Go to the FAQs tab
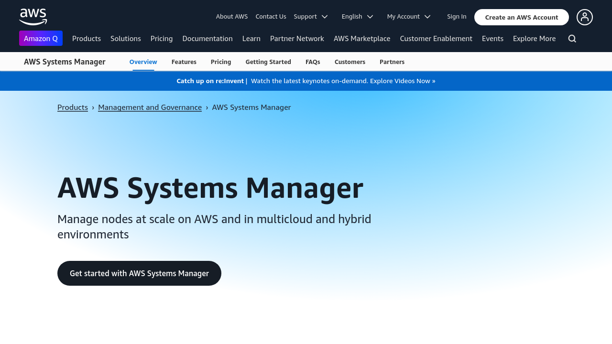The image size is (612, 344). point(313,62)
